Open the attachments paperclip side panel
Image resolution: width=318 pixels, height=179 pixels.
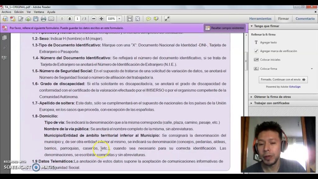pyautogui.click(x=4, y=48)
